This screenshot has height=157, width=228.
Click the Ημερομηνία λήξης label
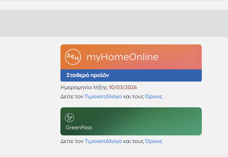84,88
